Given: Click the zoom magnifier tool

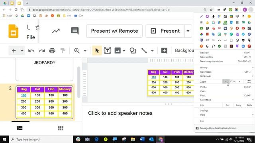Looking at the screenshot, I should (x=77, y=50).
